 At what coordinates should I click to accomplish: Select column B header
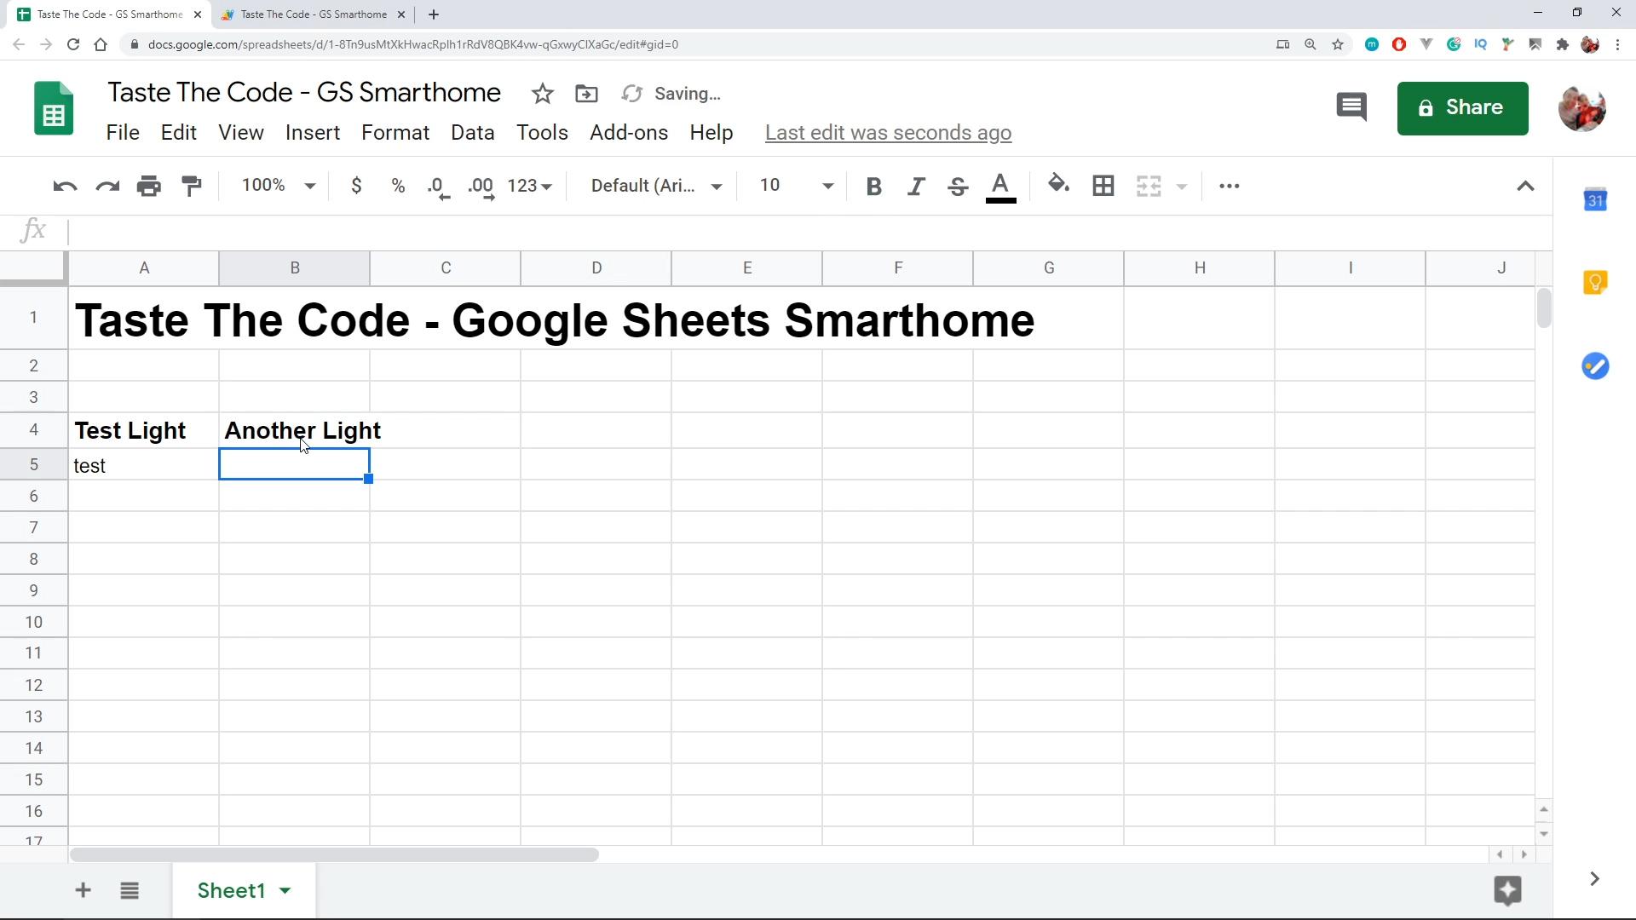(295, 268)
